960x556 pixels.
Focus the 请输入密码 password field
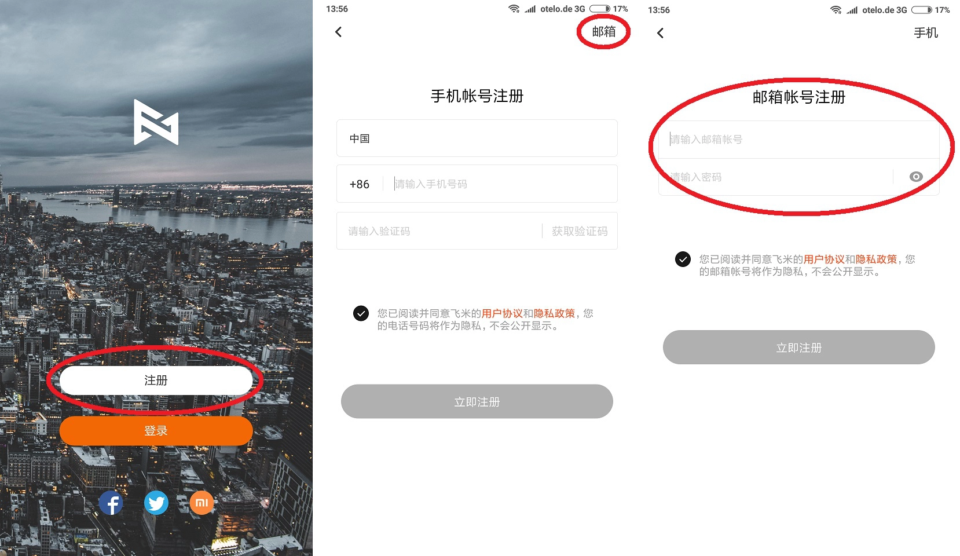click(776, 177)
